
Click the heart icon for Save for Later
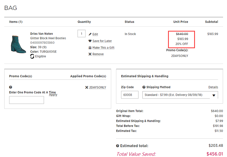pyautogui.click(x=90, y=41)
